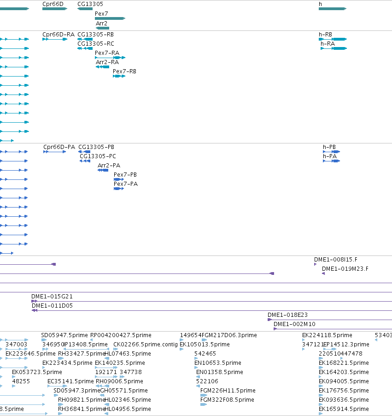This screenshot has width=392, height=416.
Task: Click the Cpr66D gene label
Action: point(53,4)
